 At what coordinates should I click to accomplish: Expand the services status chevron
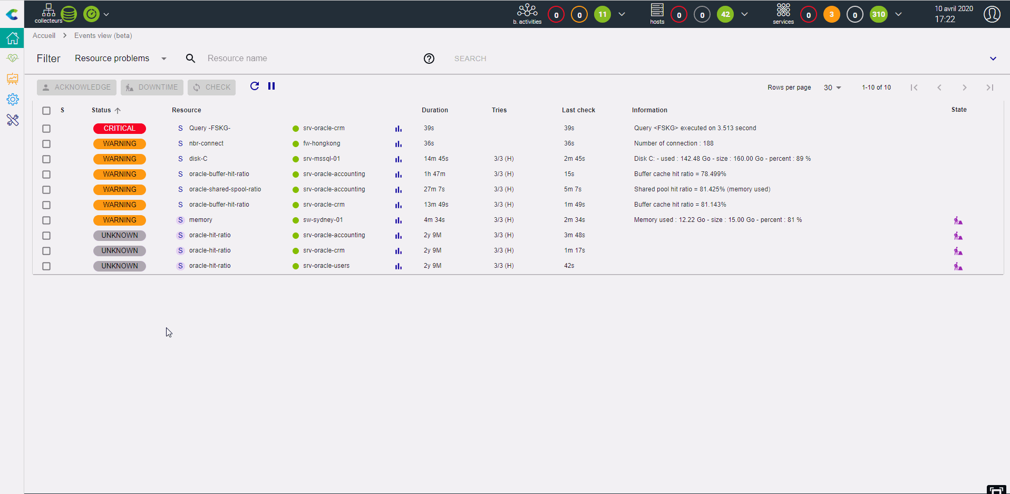click(898, 14)
